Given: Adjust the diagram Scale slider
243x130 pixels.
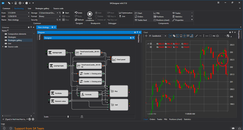Looking at the screenshot, I should [68, 117].
